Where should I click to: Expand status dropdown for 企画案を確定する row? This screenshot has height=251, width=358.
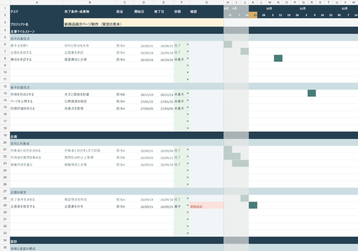click(x=188, y=206)
